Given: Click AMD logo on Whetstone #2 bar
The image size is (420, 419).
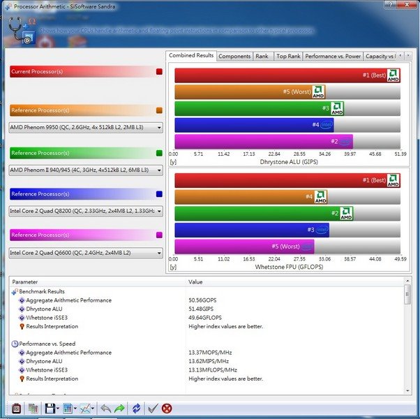Looking at the screenshot, I should (346, 214).
